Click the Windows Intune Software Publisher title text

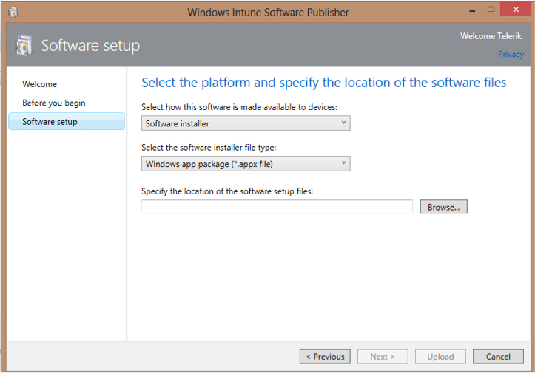268,12
